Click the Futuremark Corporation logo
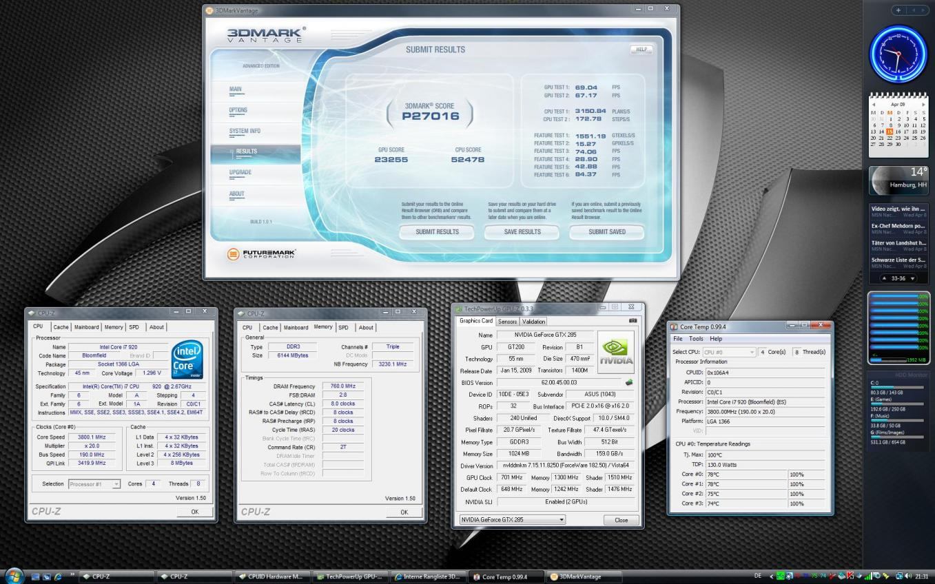This screenshot has width=935, height=584. coord(261,254)
